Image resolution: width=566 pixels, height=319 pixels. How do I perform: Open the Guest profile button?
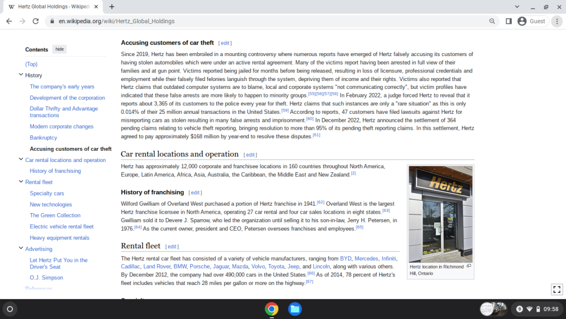[x=532, y=22]
